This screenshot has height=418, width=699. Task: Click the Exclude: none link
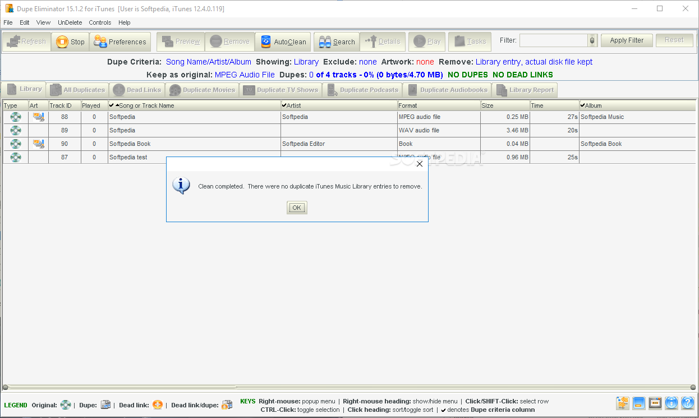pos(368,62)
